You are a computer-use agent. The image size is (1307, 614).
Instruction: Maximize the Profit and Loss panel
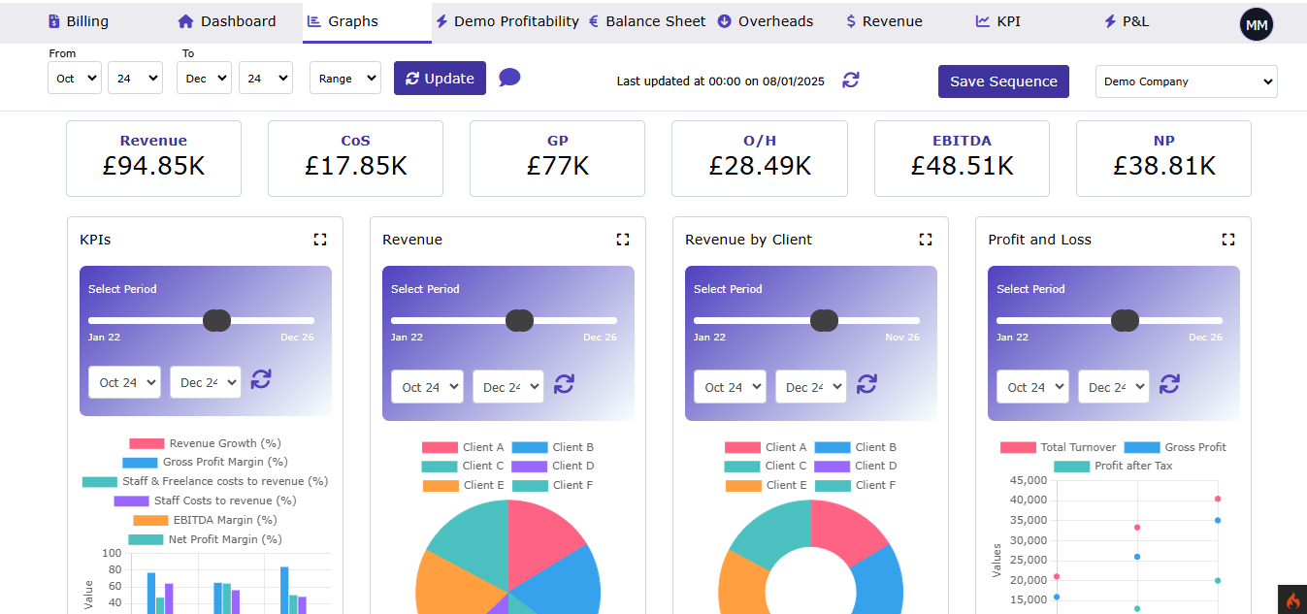click(1227, 240)
